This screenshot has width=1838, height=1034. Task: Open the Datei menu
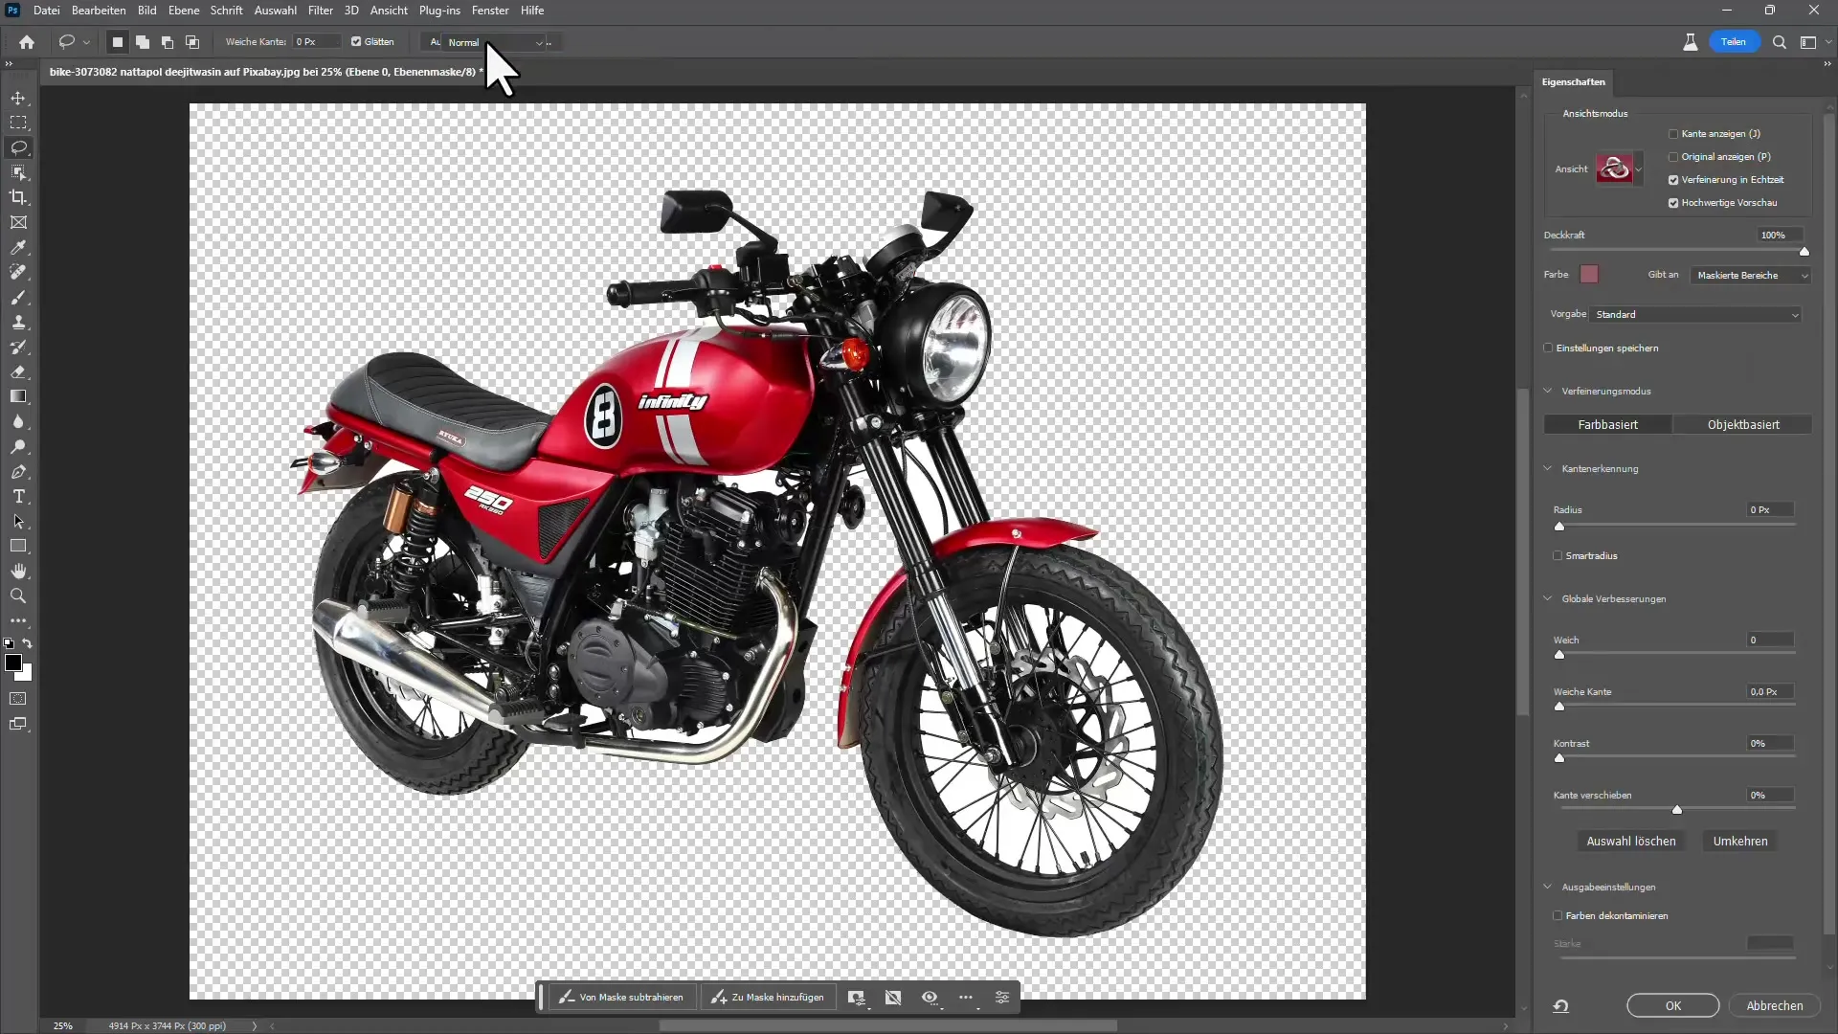pyautogui.click(x=46, y=11)
